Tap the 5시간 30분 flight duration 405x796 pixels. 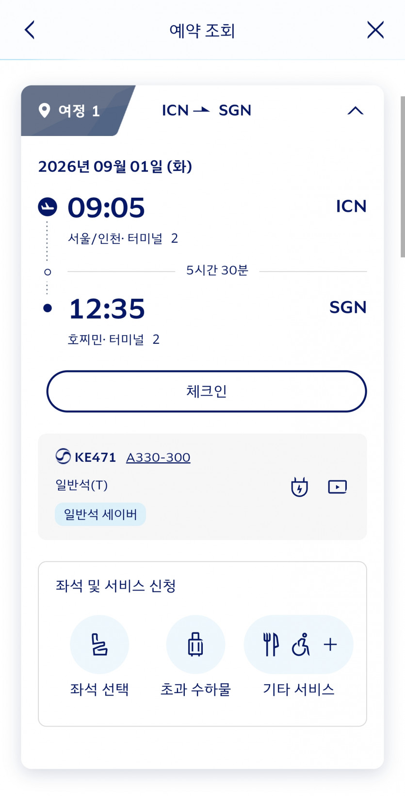(217, 271)
